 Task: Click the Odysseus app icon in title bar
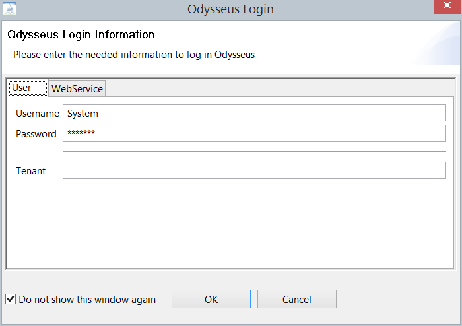10,9
